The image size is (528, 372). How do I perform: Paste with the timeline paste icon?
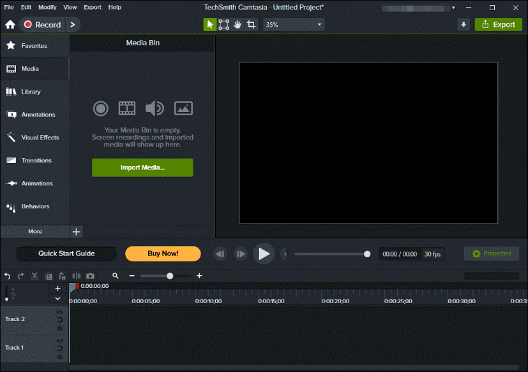pos(62,276)
